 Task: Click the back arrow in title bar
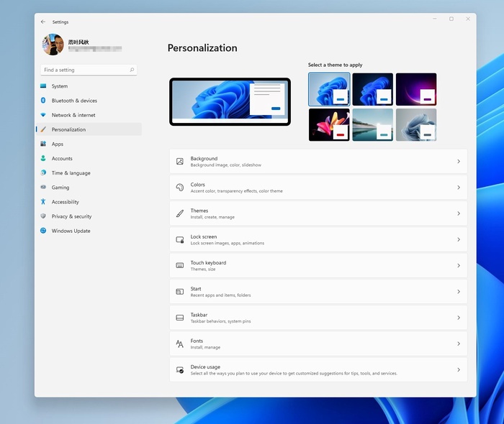click(43, 22)
